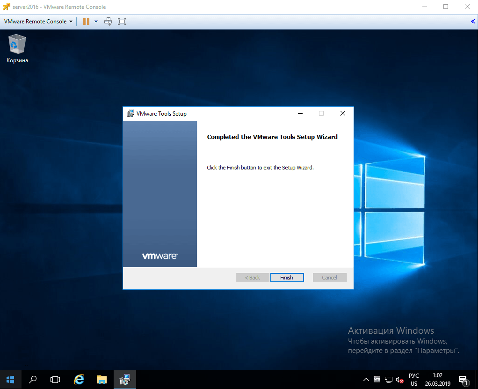Open the VMware Remote Console menu
The width and height of the screenshot is (478, 389).
pyautogui.click(x=38, y=22)
